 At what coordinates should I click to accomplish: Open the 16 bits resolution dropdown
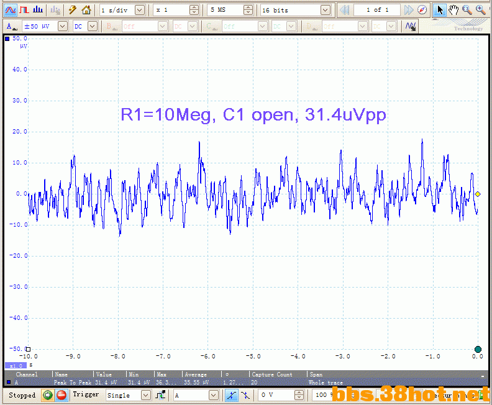pyautogui.click(x=326, y=11)
